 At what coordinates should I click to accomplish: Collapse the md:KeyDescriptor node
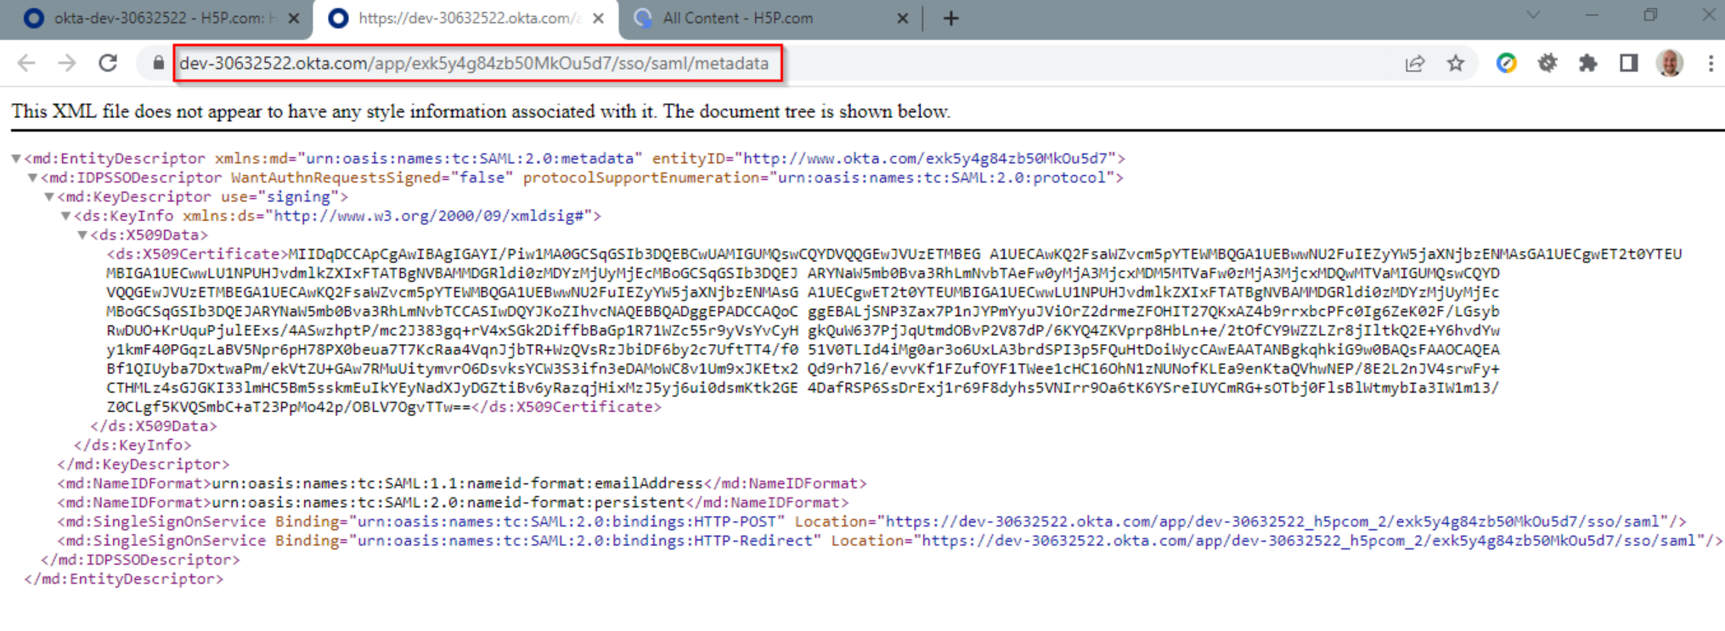click(49, 197)
